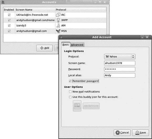Select the andyhudson@gmail.com/Home row

coord(55,20)
